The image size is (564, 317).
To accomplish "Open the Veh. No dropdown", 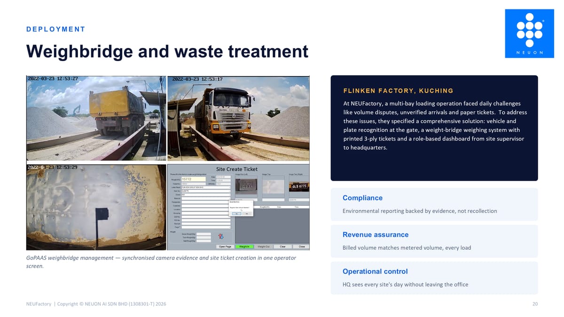I will (206, 191).
